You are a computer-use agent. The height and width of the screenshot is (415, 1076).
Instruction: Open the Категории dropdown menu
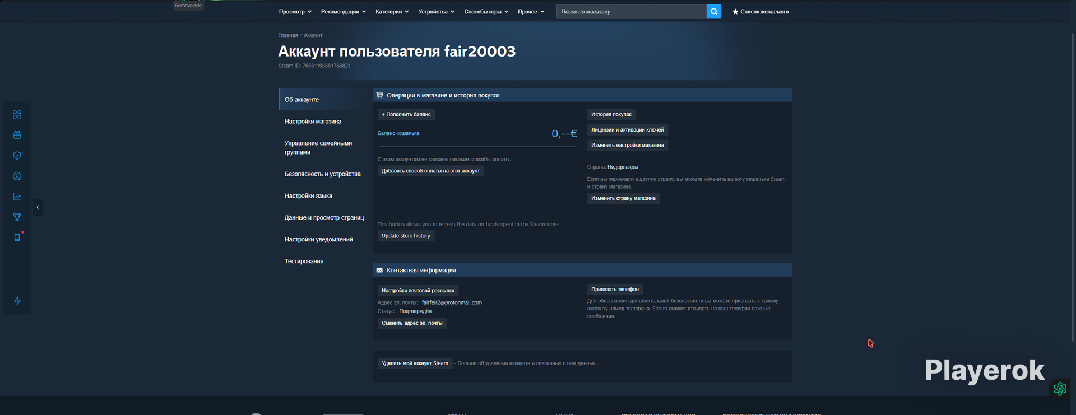pos(392,12)
